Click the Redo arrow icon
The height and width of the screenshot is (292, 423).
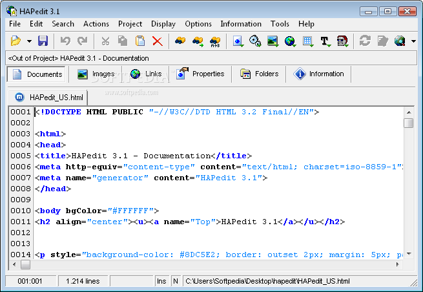click(x=82, y=41)
